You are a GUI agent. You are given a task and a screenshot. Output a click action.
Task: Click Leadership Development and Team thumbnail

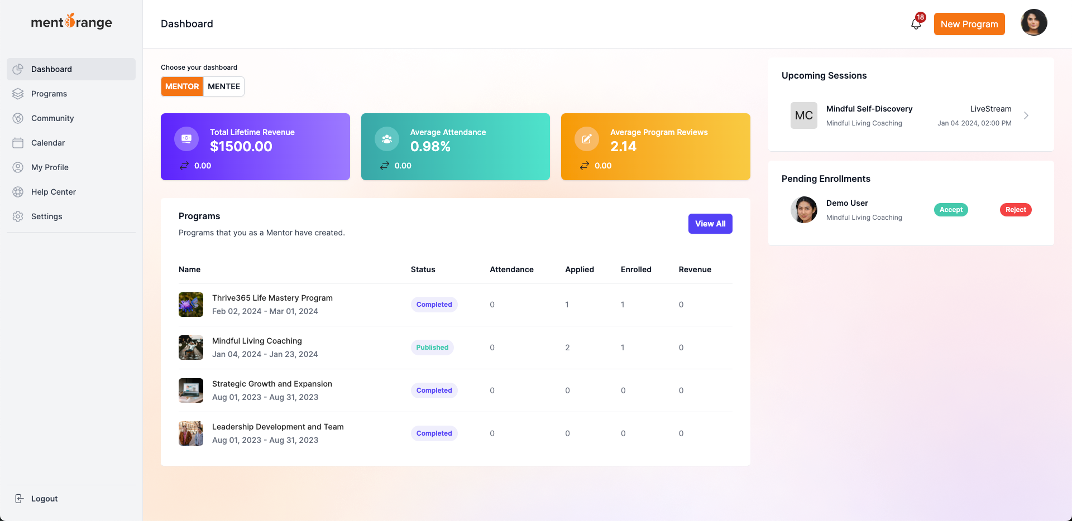191,433
